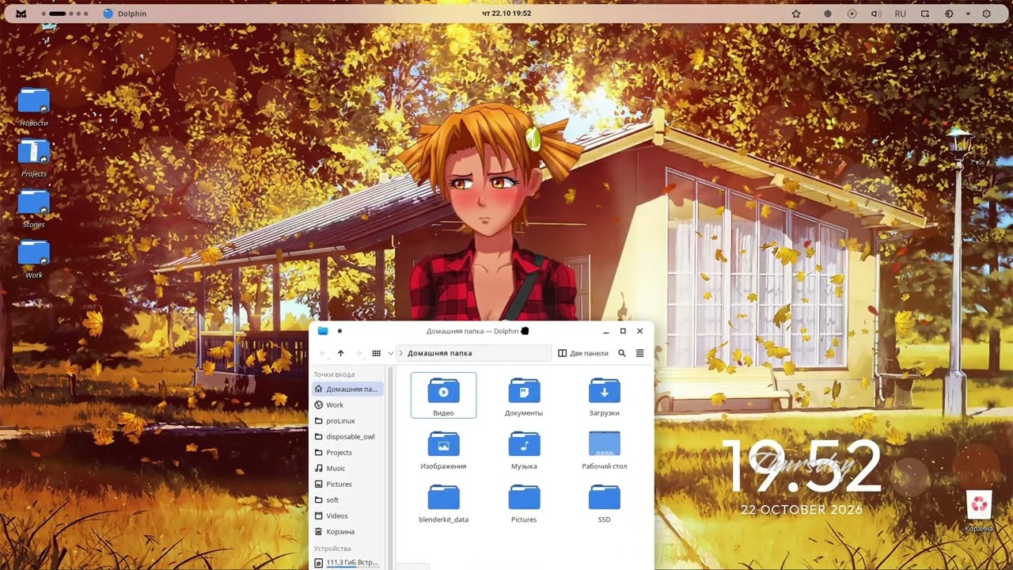Select the SSD folder
Image resolution: width=1013 pixels, height=570 pixels.
[604, 503]
